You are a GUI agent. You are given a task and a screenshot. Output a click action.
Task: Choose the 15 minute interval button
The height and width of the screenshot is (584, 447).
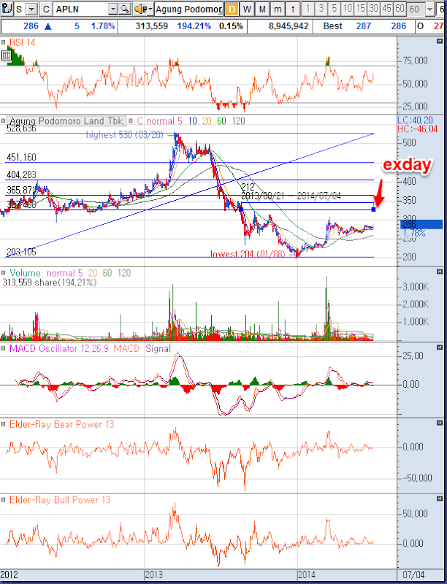click(x=360, y=9)
